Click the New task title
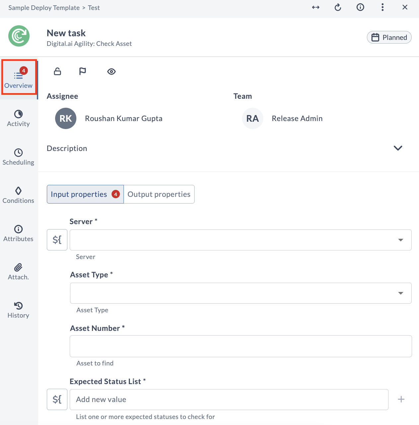419x425 pixels. coord(66,33)
